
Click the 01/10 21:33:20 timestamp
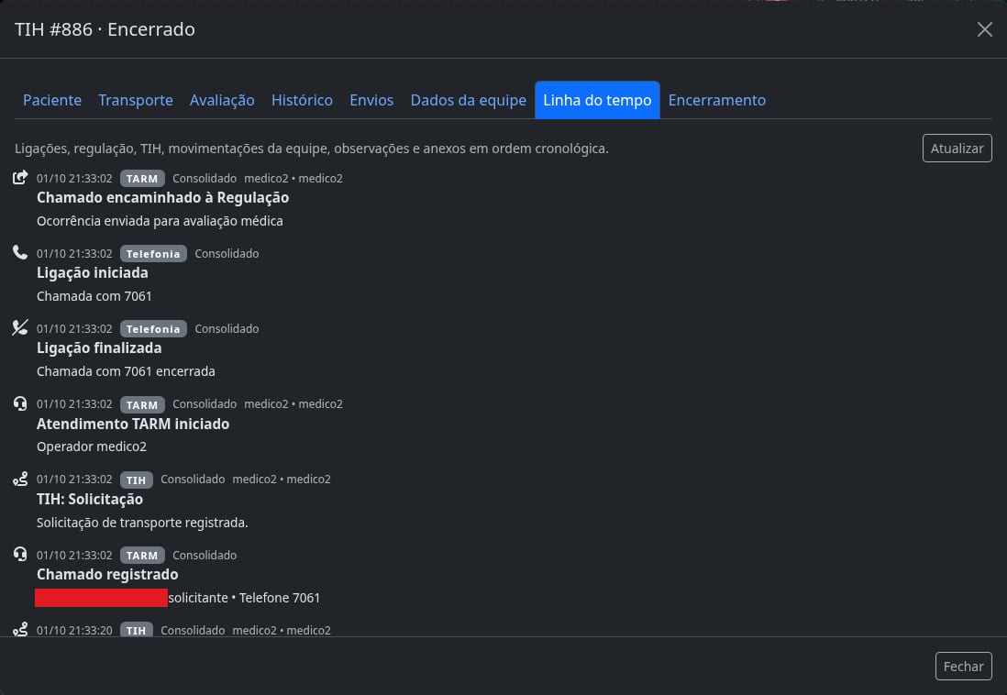[74, 630]
